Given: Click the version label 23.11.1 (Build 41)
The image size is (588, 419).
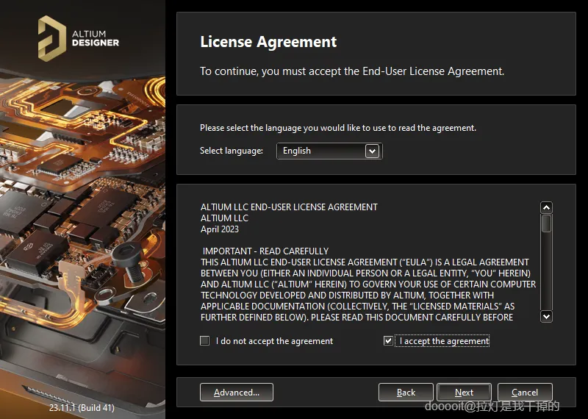Looking at the screenshot, I should point(82,407).
